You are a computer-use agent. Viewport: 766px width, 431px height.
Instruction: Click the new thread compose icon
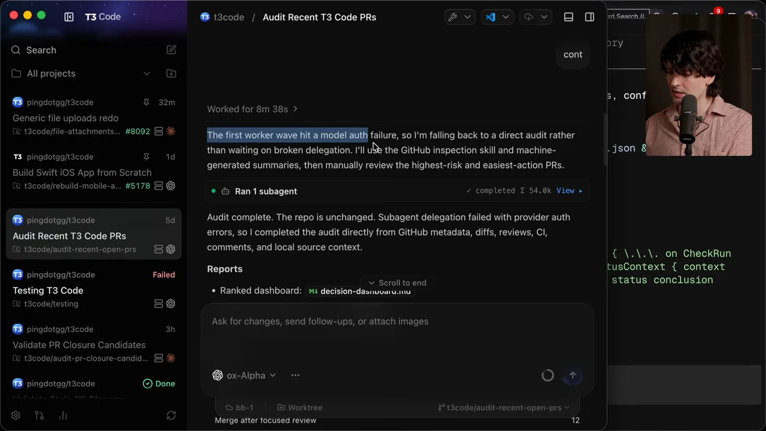[171, 50]
